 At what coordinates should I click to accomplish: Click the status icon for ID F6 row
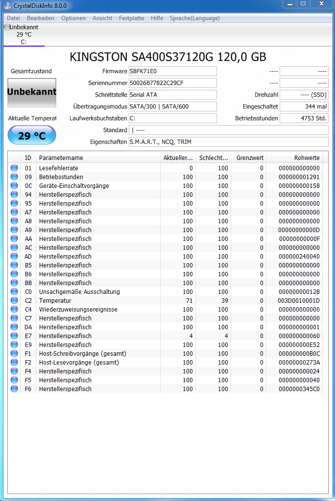14,389
